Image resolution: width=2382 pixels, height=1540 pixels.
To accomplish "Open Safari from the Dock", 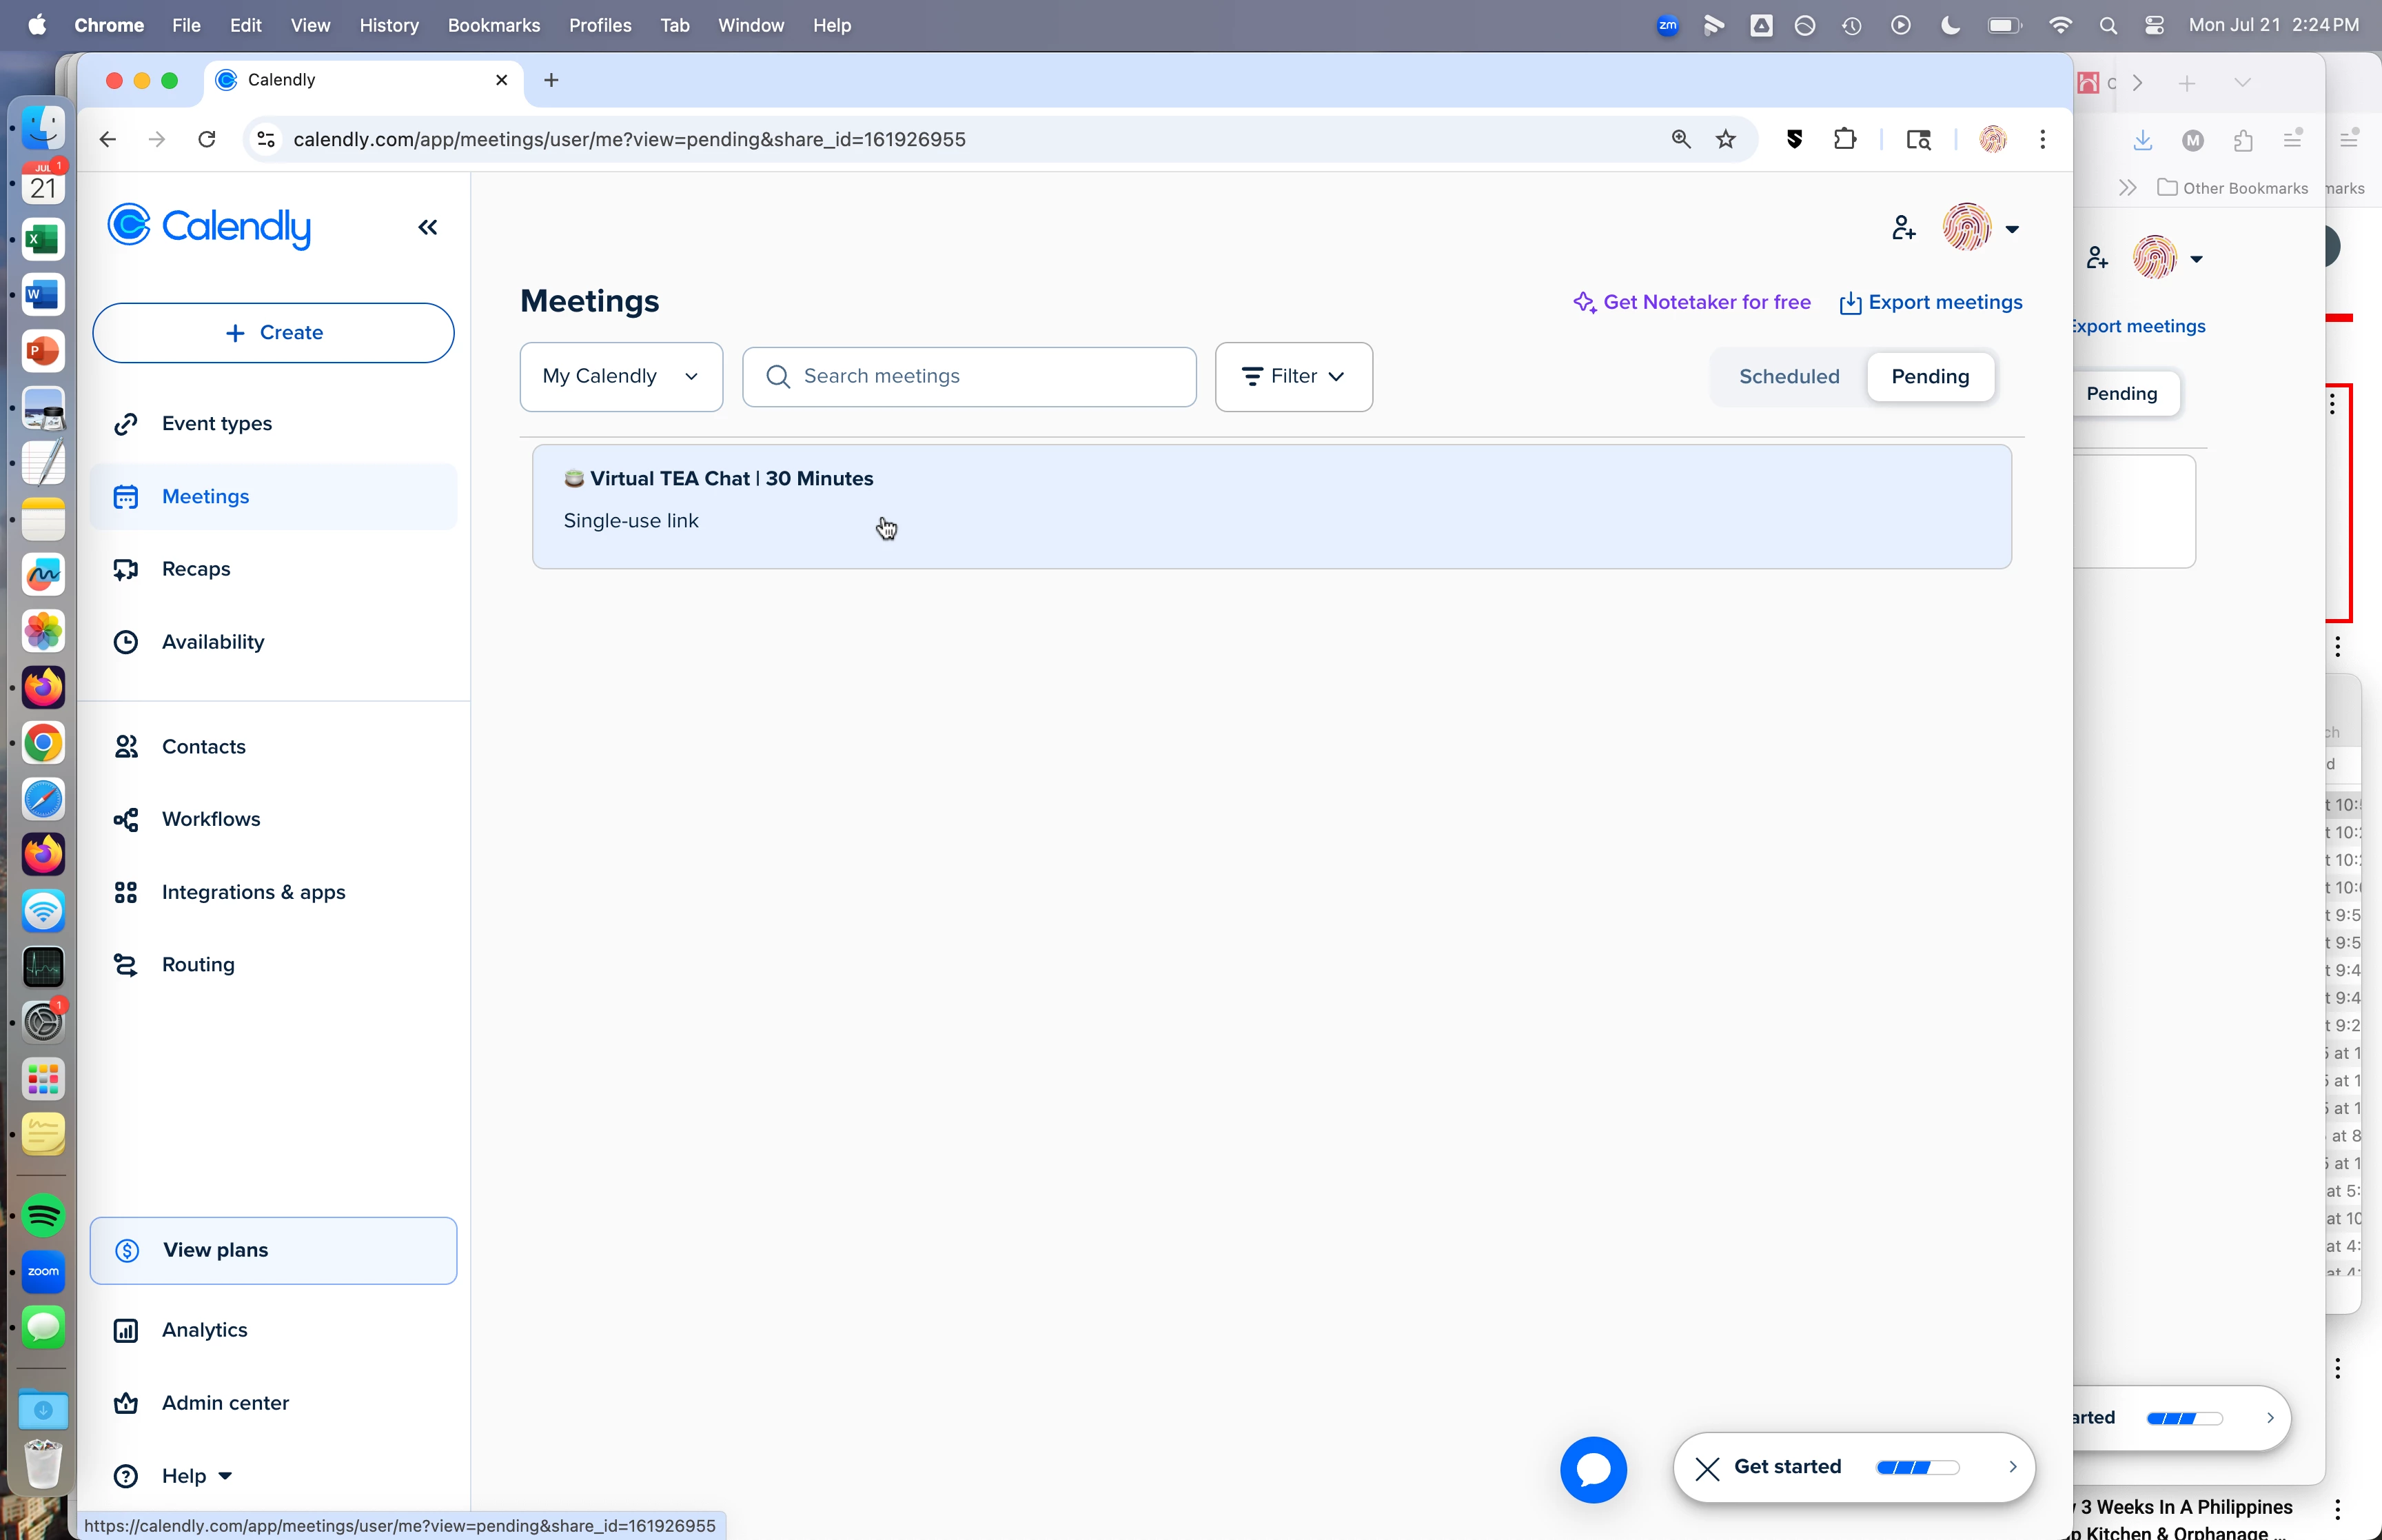I will click(x=43, y=799).
